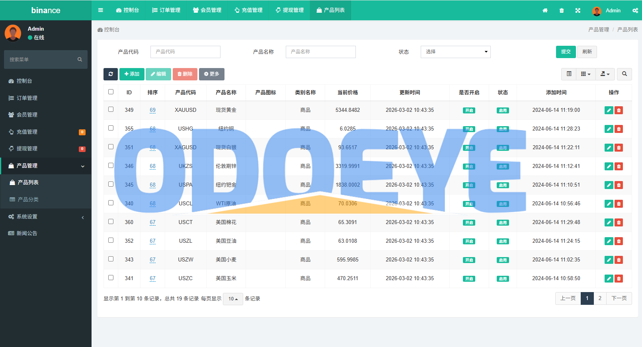Open Admin user dropdown in navbar

click(x=607, y=10)
